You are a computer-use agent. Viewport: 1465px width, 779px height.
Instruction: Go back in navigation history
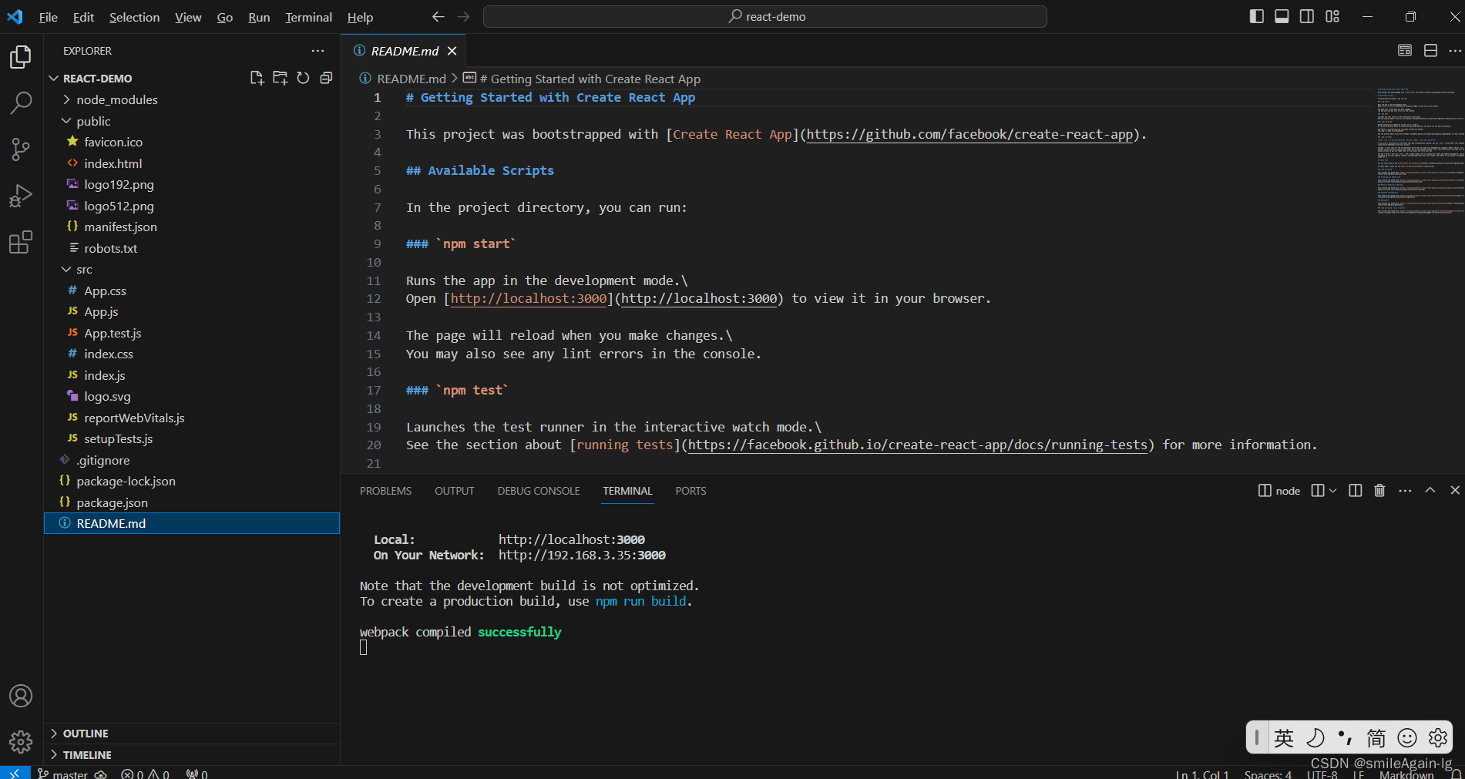tap(438, 17)
